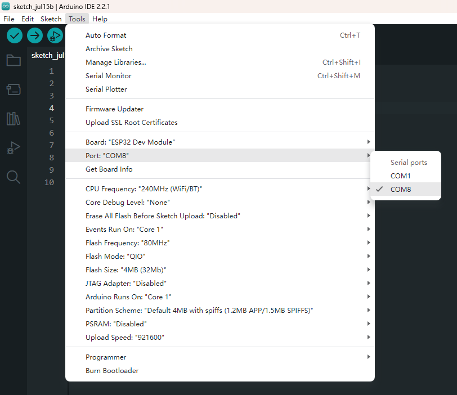Open the File menu
457x395 pixels.
(x=9, y=19)
